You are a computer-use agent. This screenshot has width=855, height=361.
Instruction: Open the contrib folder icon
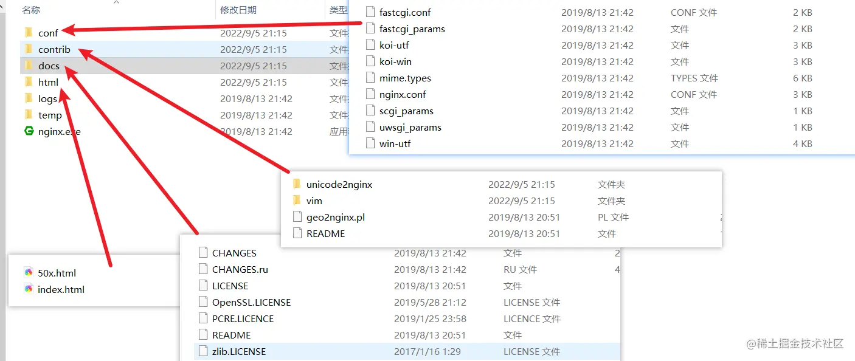28,49
